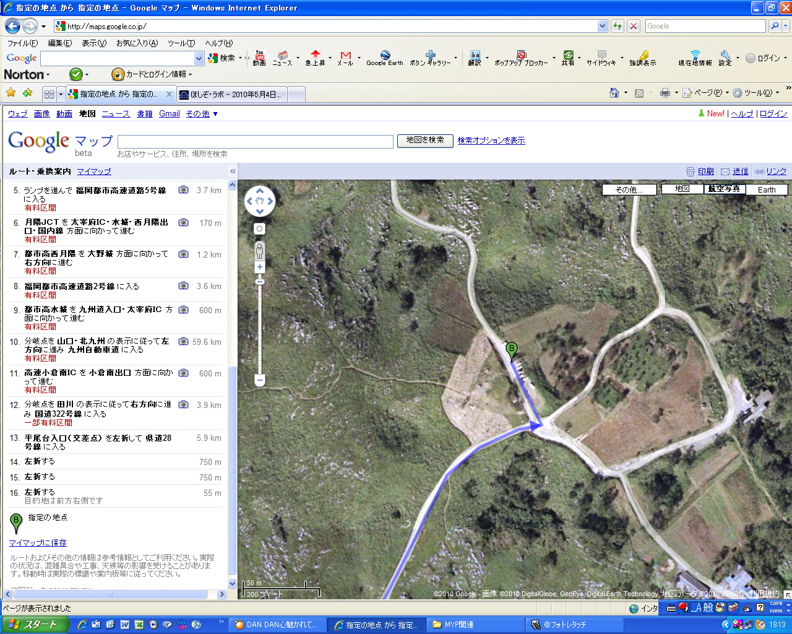This screenshot has width=792, height=634.
Task: Switch to the ほしぞ・ラボ browser tab
Action: [230, 94]
